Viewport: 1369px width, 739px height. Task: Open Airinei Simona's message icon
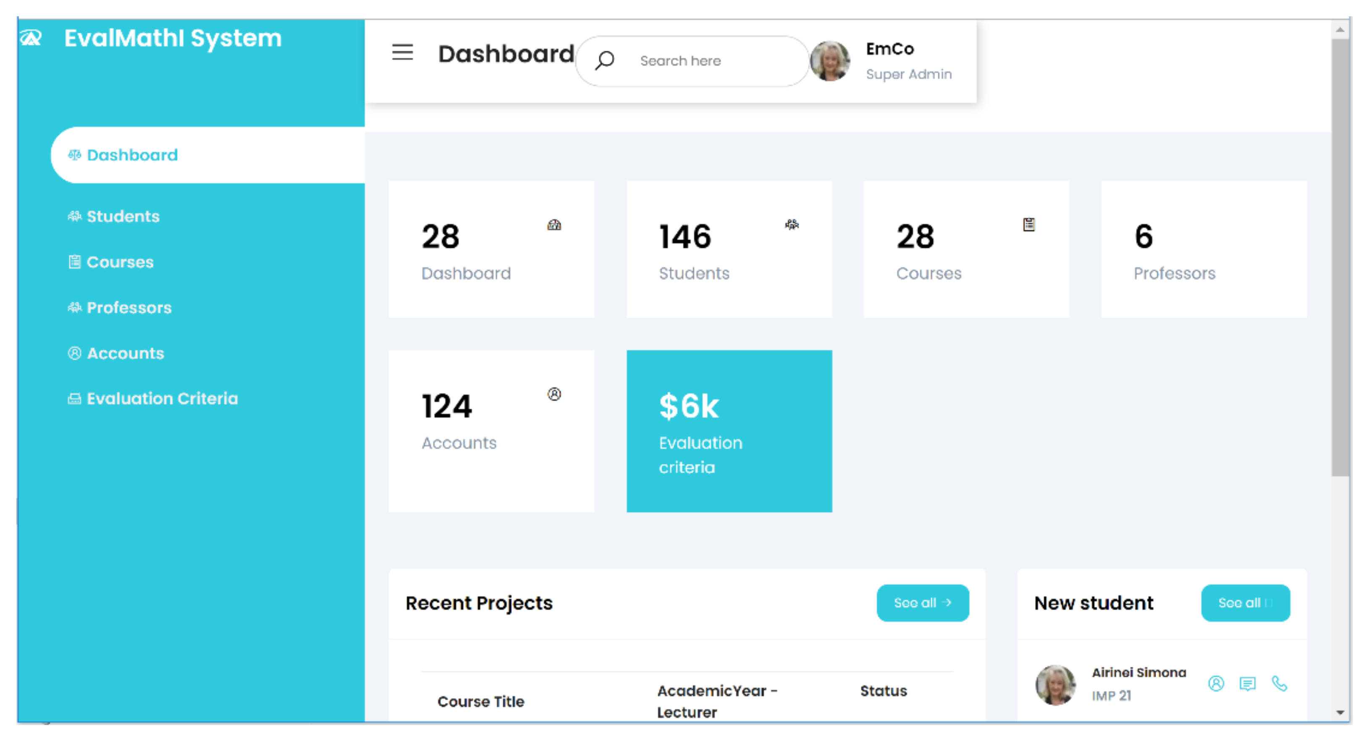point(1247,683)
